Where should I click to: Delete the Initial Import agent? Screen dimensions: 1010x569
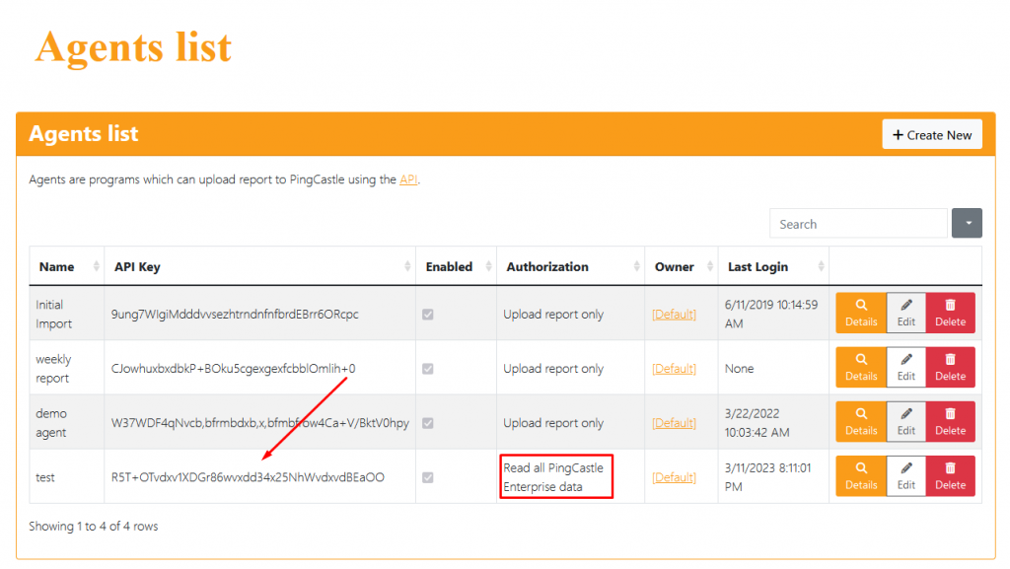[950, 313]
